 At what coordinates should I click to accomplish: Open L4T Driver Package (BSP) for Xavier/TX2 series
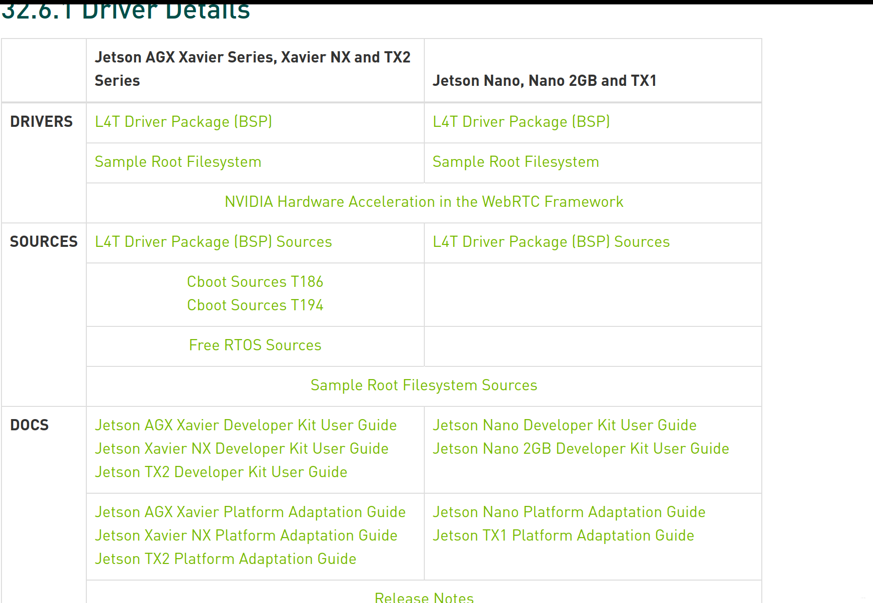coord(183,121)
